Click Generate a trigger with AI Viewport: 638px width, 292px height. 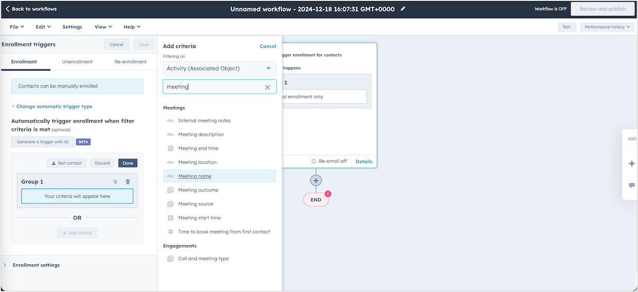click(43, 142)
